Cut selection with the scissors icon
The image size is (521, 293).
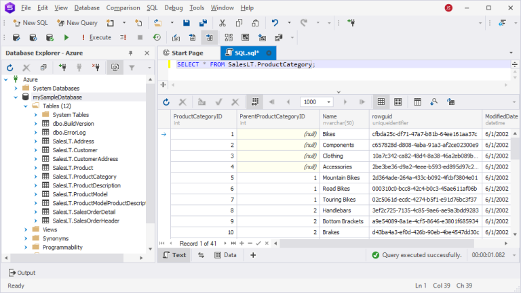pyautogui.click(x=223, y=23)
